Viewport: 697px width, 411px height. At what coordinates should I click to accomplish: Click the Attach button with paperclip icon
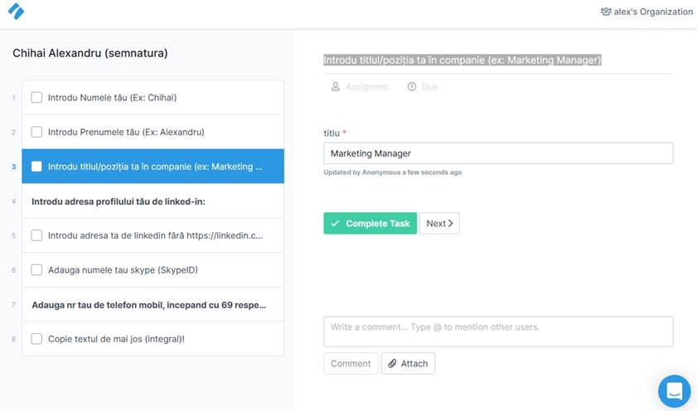408,363
